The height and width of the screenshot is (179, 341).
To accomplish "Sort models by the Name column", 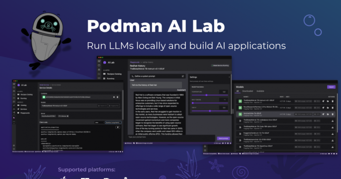I will coord(246,97).
